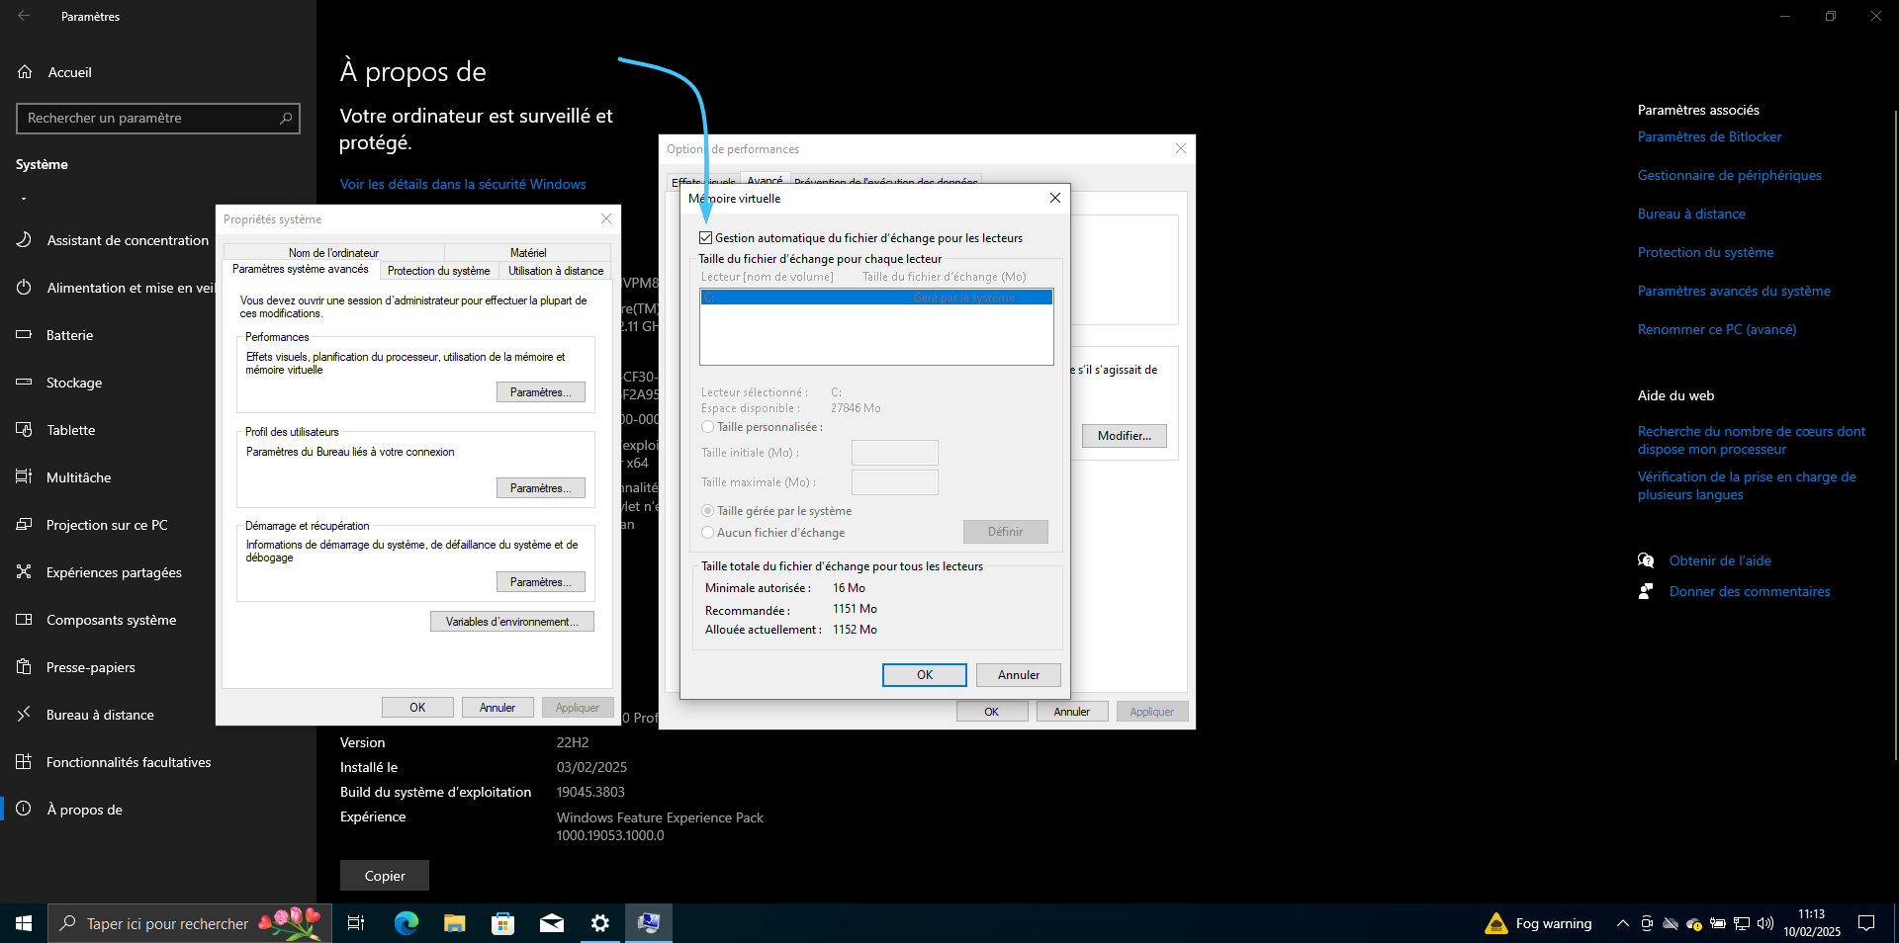
Task: Show hidden system tray icons chevron
Action: click(x=1622, y=923)
